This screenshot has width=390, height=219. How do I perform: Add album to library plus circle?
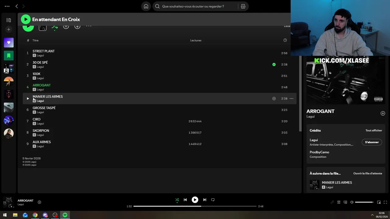click(x=66, y=26)
